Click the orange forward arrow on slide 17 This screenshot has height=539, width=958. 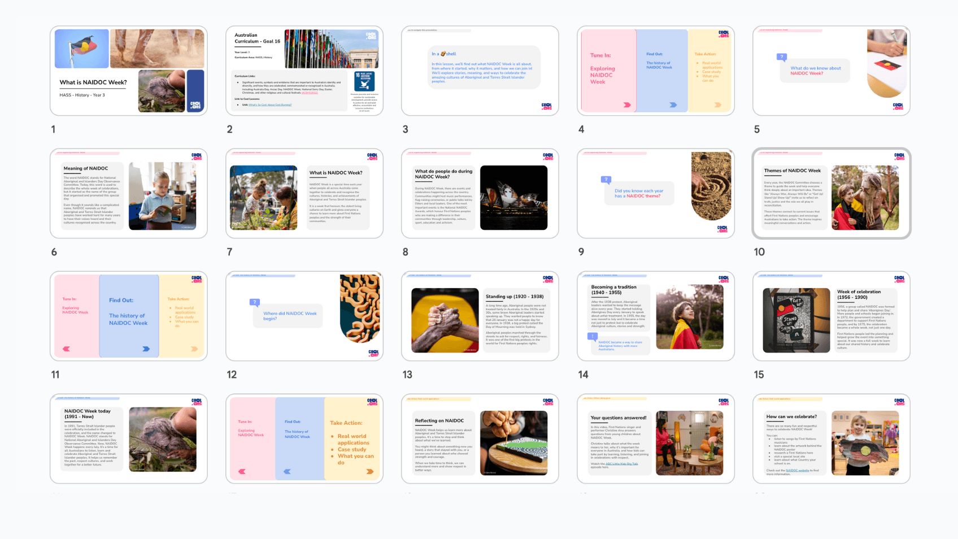(x=369, y=471)
